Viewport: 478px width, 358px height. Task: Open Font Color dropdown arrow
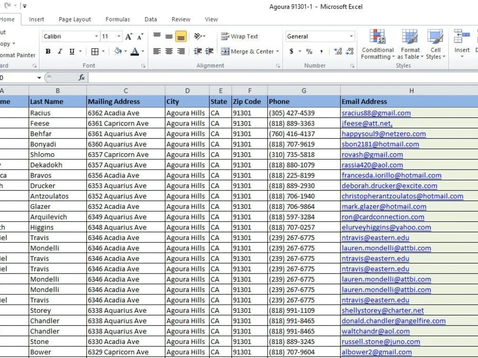[142, 51]
